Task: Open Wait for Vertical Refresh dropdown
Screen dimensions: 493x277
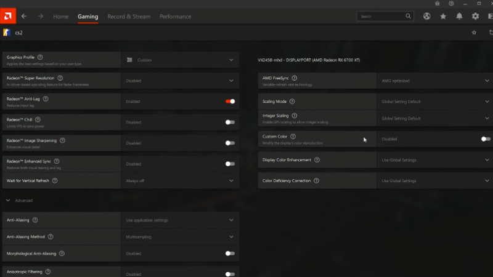Action: tap(180, 180)
